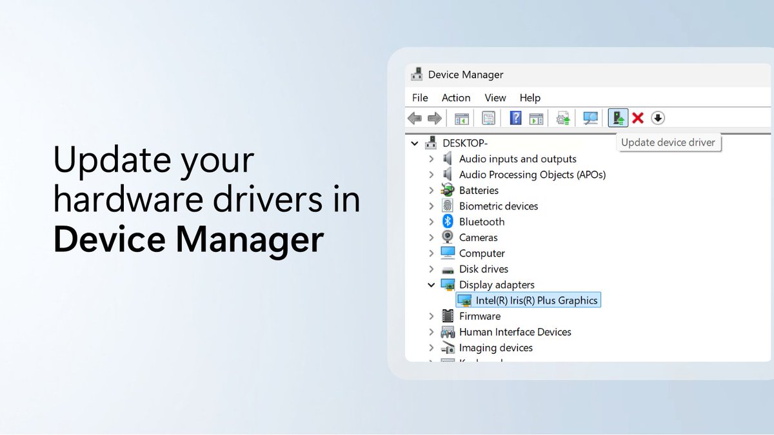774x435 pixels.
Task: Expand the Imaging devices node chevron
Action: [432, 347]
